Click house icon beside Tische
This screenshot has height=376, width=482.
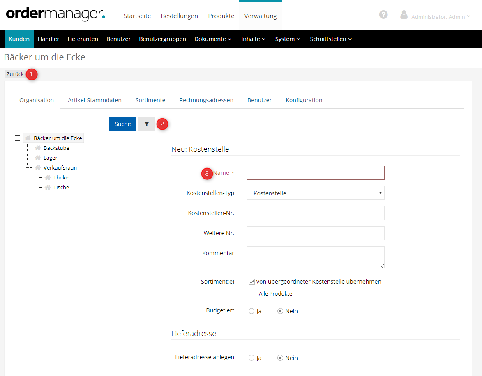coord(48,188)
